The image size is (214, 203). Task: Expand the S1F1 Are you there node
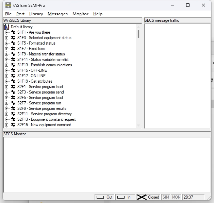pos(6,32)
